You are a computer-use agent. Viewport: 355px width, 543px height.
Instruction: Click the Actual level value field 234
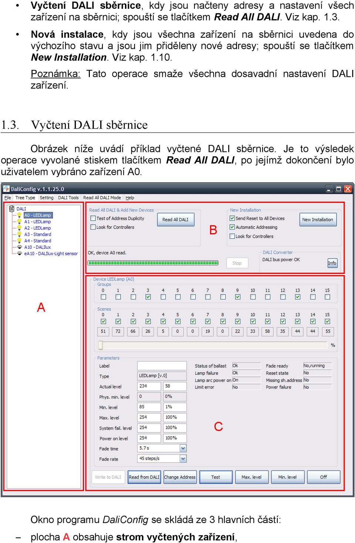(149, 386)
